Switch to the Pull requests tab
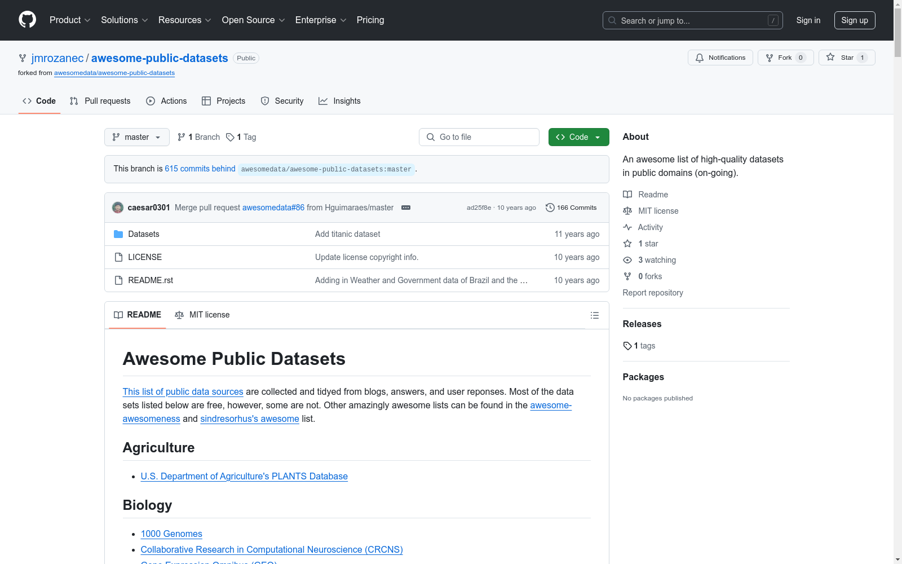 pyautogui.click(x=100, y=101)
